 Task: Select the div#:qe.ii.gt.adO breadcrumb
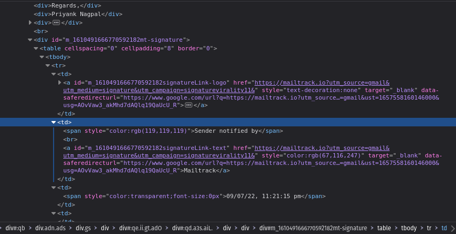coord(140,228)
